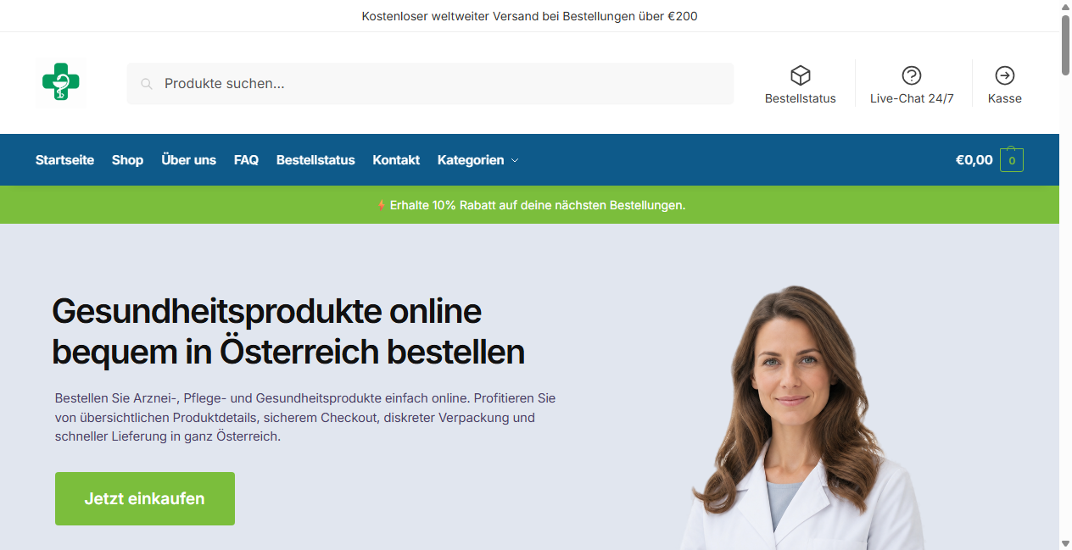Image resolution: width=1072 pixels, height=550 pixels.
Task: Click the flame icon in discount banner
Action: tap(381, 205)
